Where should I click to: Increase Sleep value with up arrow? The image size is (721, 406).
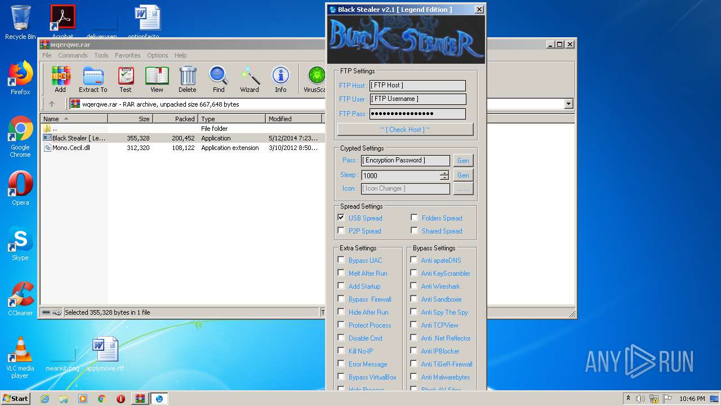tap(444, 173)
